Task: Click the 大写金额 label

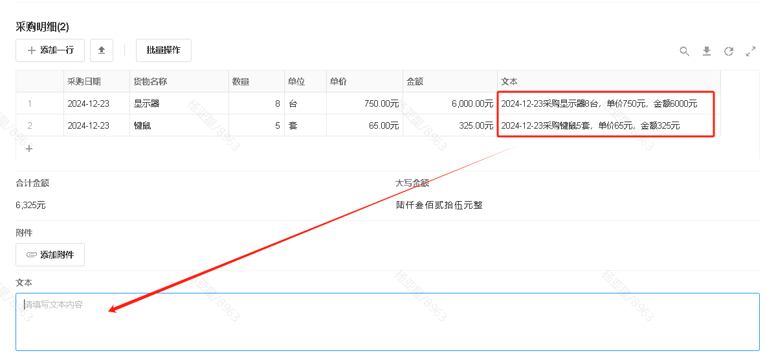Action: (x=412, y=183)
